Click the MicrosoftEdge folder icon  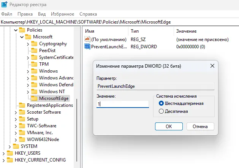34,98
